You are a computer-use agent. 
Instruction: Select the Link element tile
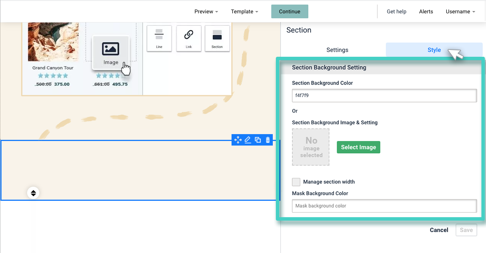tap(189, 38)
